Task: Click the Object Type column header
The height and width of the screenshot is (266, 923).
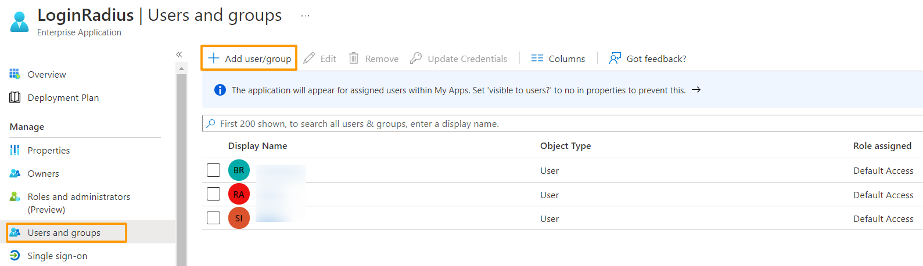Action: [565, 145]
